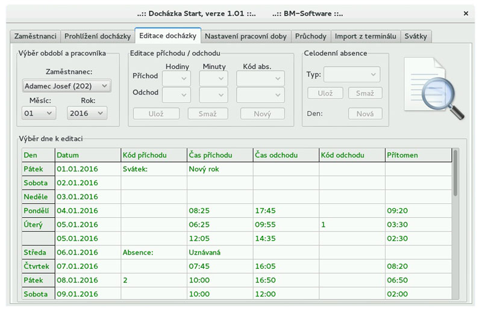Click the document magnifier icon
This screenshot has width=482, height=311.
pos(434,88)
